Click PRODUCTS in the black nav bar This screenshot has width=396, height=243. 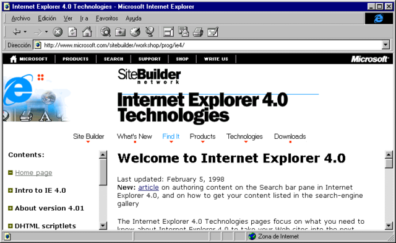[x=75, y=59]
